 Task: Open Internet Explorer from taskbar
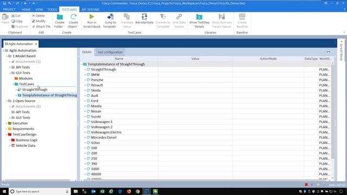point(111,191)
